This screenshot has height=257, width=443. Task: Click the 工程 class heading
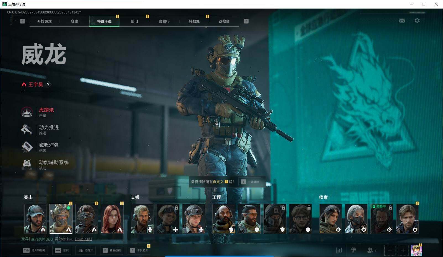click(217, 197)
